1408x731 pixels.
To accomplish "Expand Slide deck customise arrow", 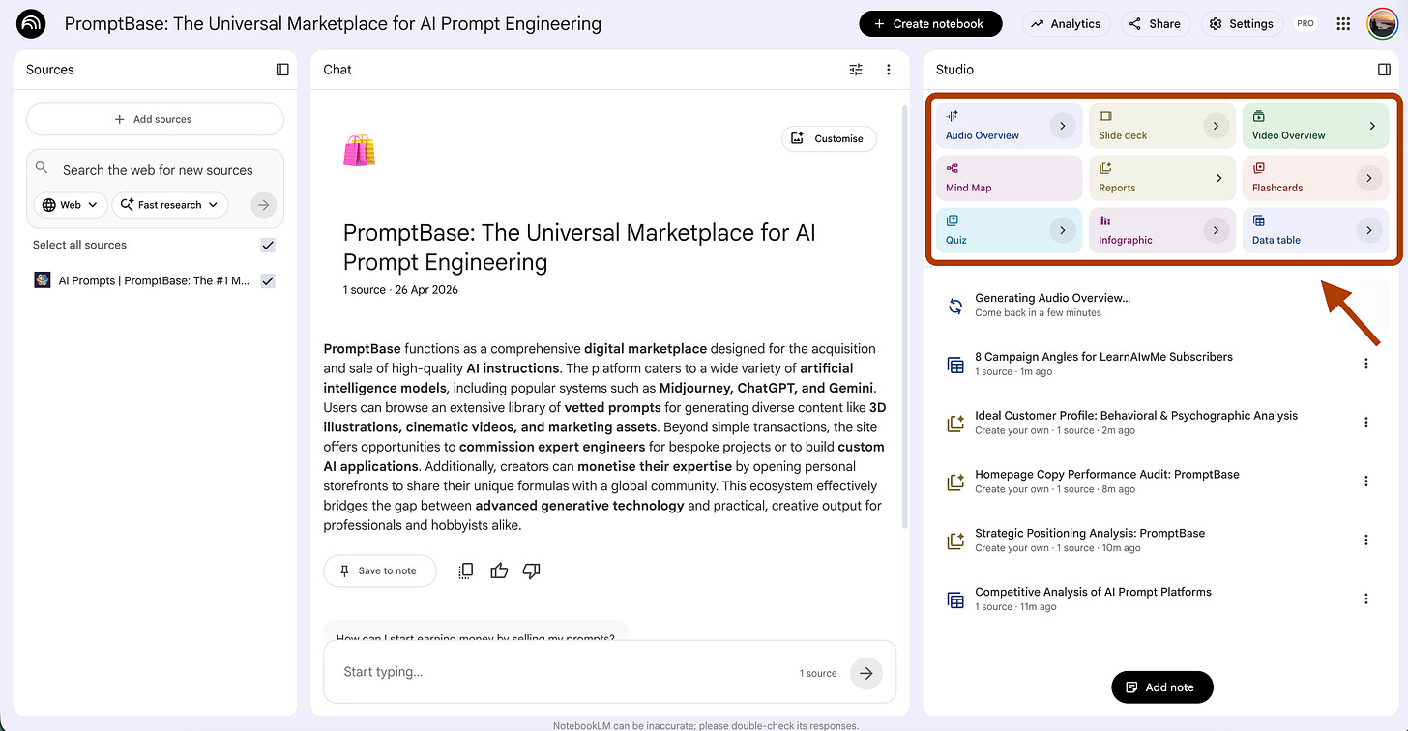I will (1216, 126).
